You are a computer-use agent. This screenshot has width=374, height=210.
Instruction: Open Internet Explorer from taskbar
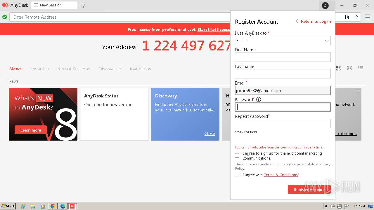(23, 206)
